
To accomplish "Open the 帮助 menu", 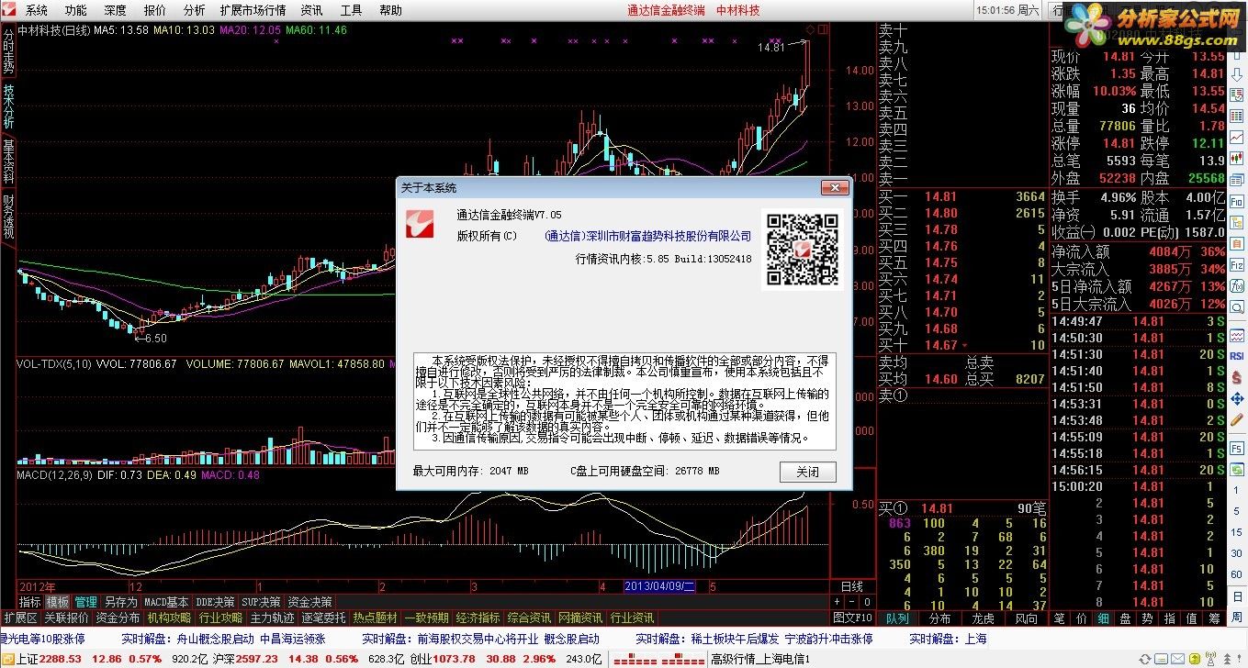I will (390, 10).
